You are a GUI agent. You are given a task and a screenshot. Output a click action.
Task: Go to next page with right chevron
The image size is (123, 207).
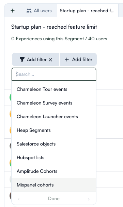[89, 199]
